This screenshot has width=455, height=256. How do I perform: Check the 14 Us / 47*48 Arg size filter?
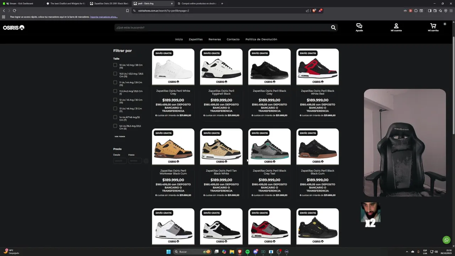[115, 117]
